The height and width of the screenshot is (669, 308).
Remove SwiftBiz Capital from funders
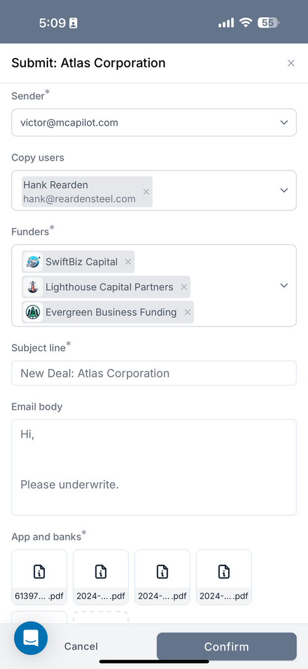point(128,262)
